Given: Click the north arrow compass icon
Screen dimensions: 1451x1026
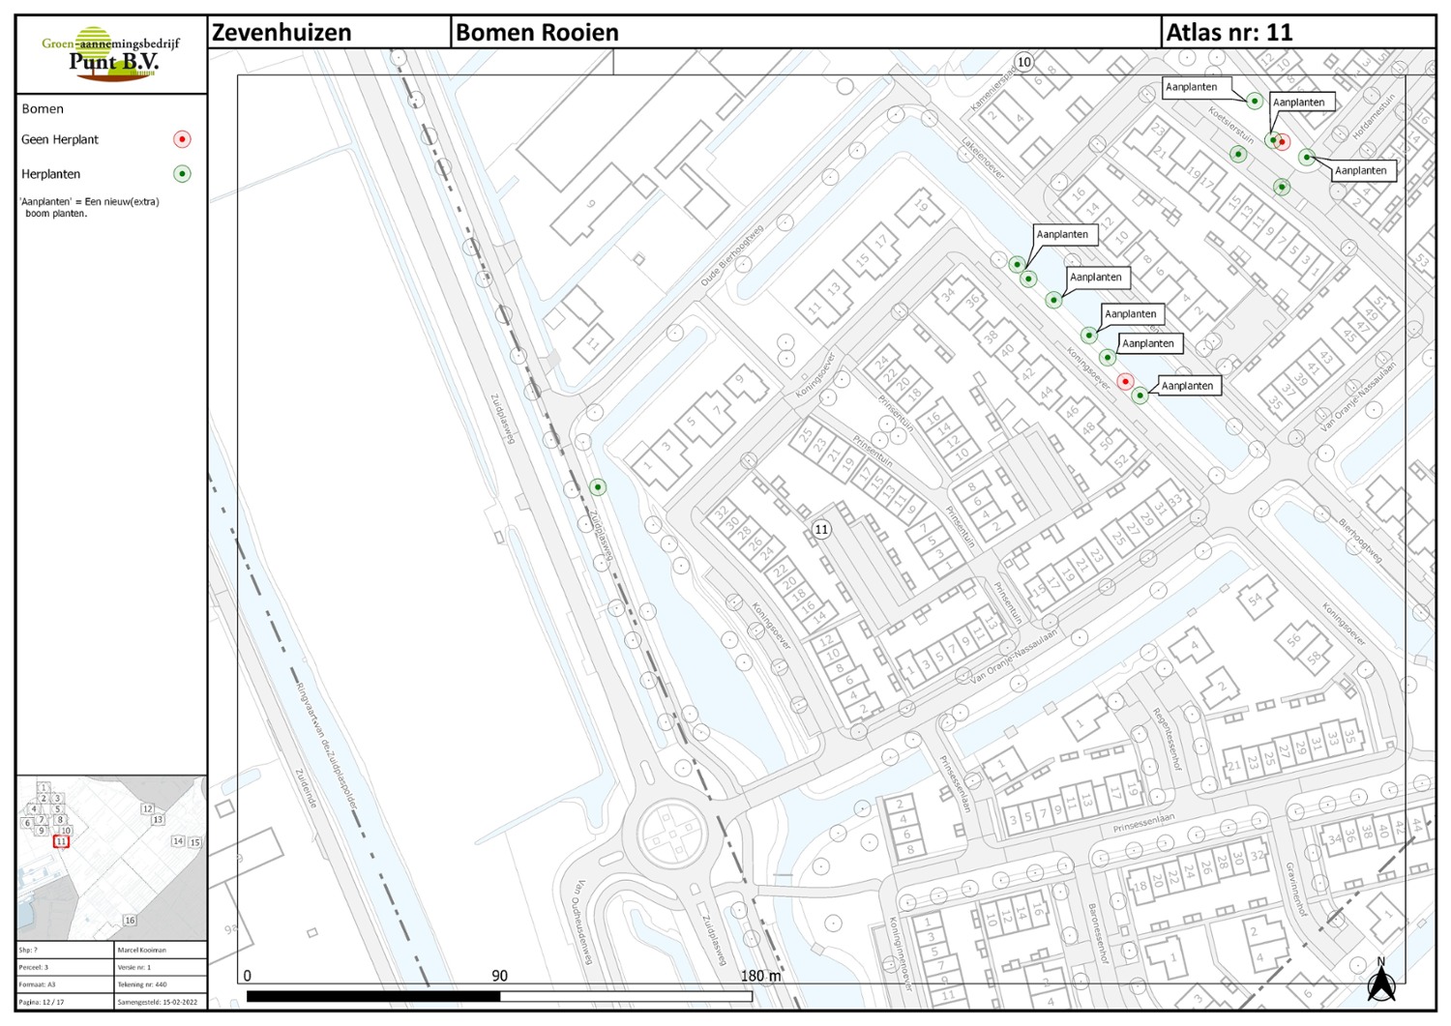Looking at the screenshot, I should [x=1380, y=982].
